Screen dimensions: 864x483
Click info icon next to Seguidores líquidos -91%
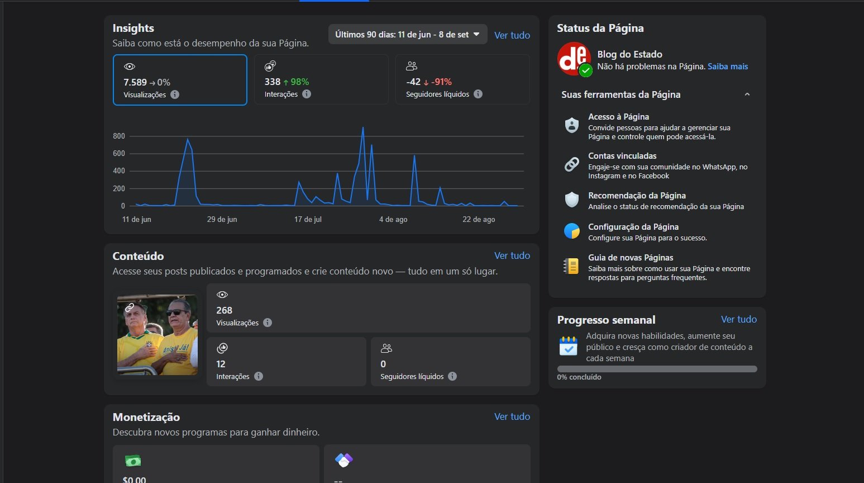pyautogui.click(x=478, y=94)
